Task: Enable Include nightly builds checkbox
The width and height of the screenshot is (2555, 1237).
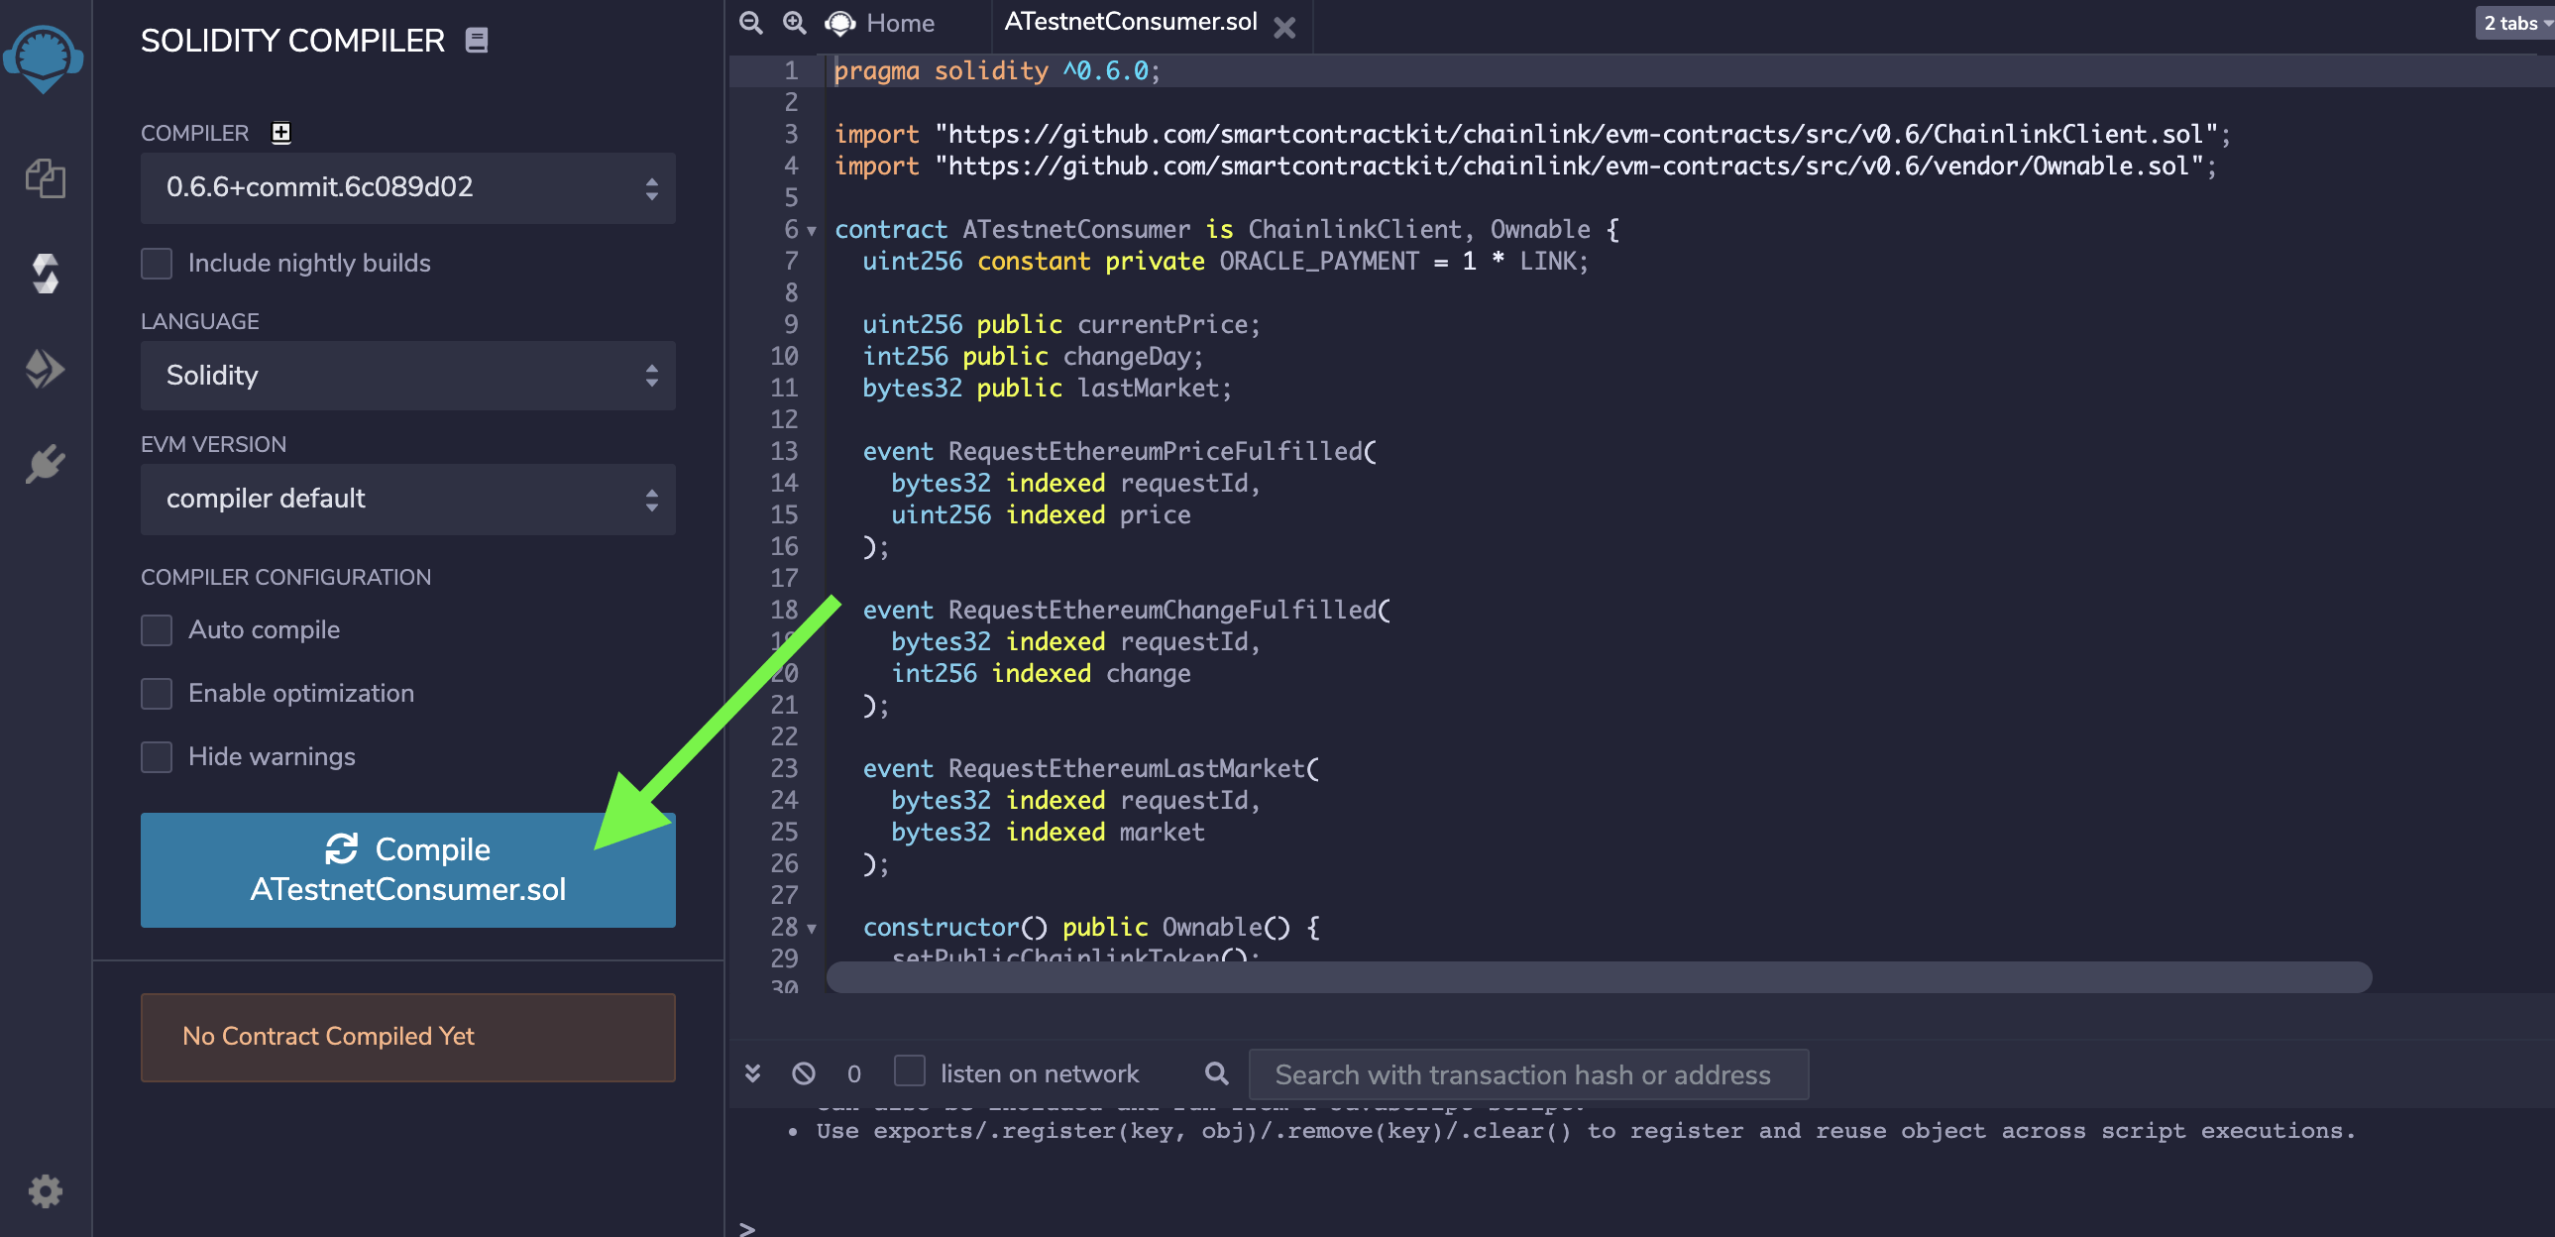Action: [157, 263]
